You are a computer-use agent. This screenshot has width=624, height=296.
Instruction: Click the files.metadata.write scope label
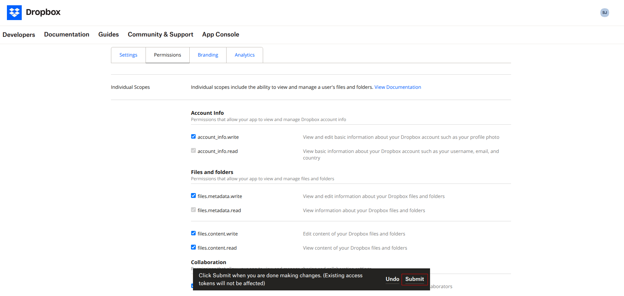(x=220, y=196)
